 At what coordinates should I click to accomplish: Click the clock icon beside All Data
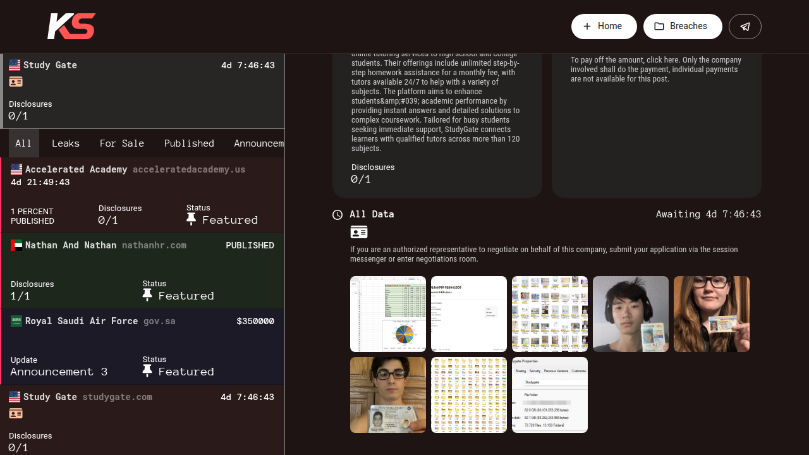click(x=338, y=215)
